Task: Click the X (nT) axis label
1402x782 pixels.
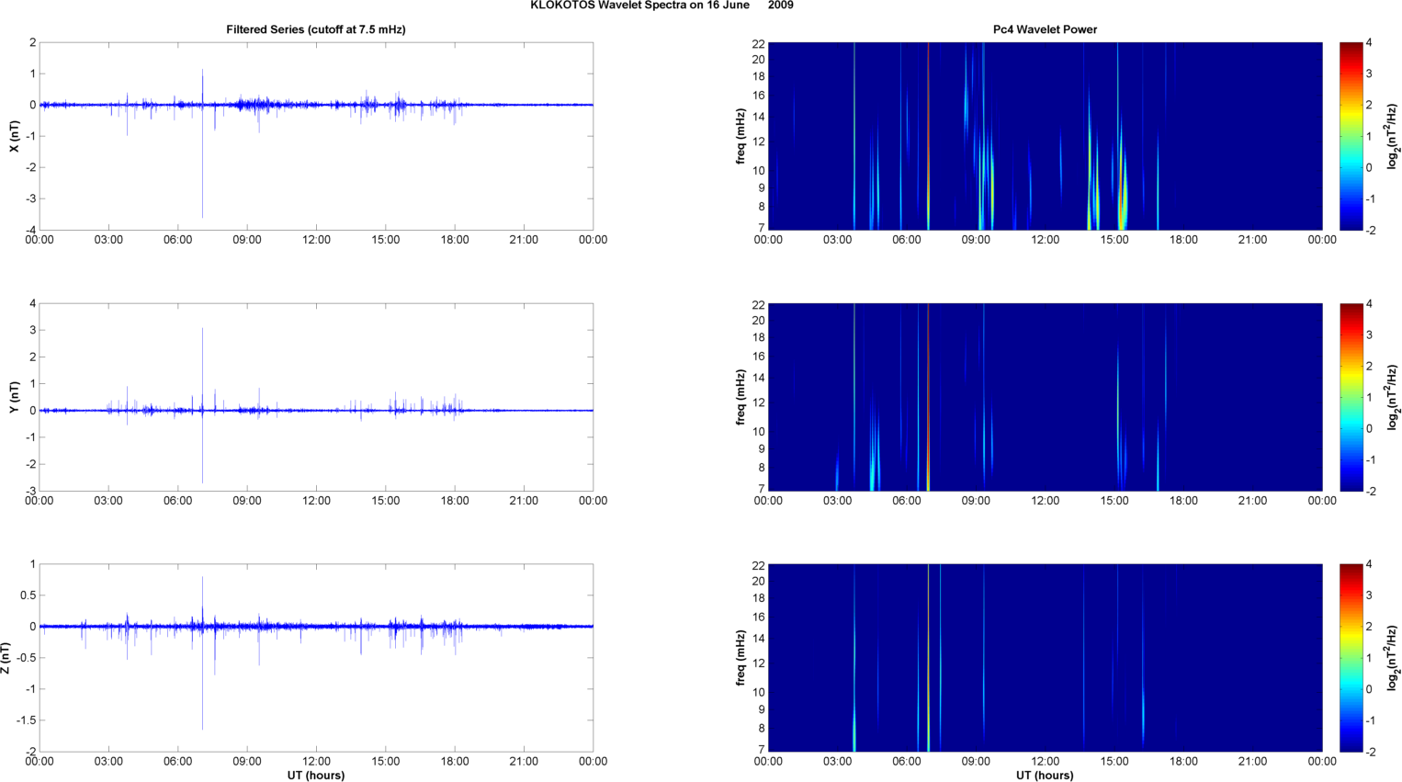Action: [x=13, y=136]
